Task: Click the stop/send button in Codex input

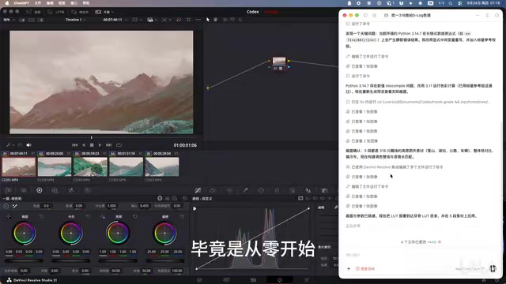Action: [x=493, y=268]
